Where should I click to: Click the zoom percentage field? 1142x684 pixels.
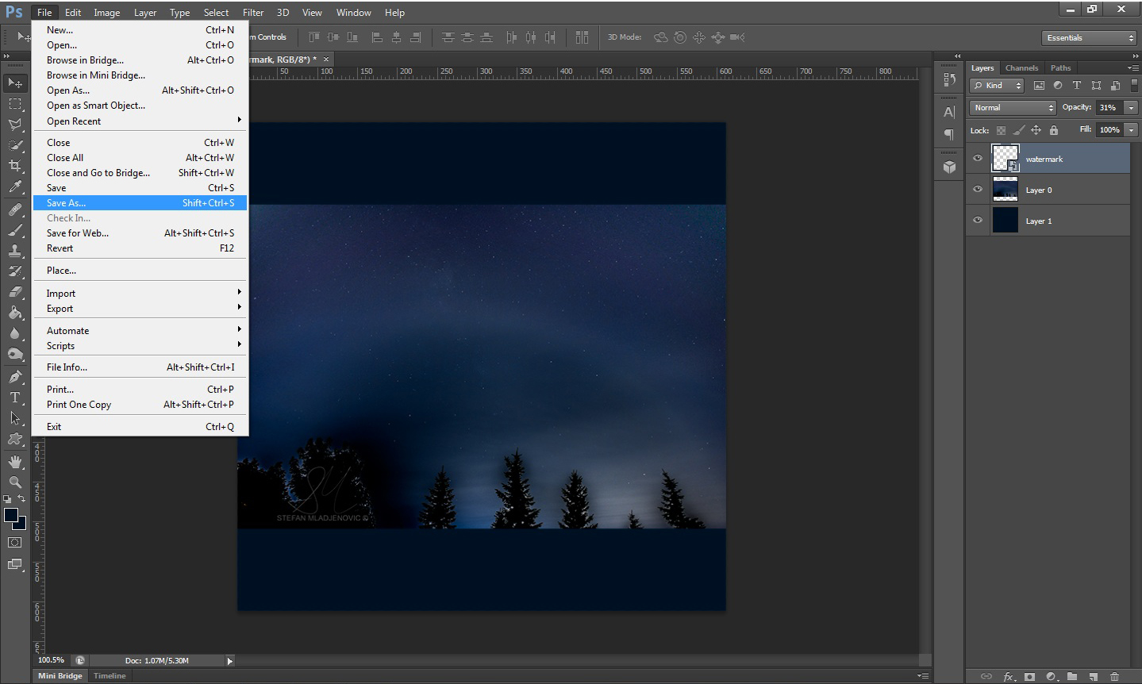[52, 660]
